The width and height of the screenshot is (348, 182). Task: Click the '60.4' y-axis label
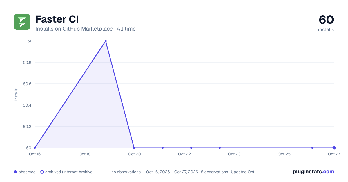(x=27, y=105)
